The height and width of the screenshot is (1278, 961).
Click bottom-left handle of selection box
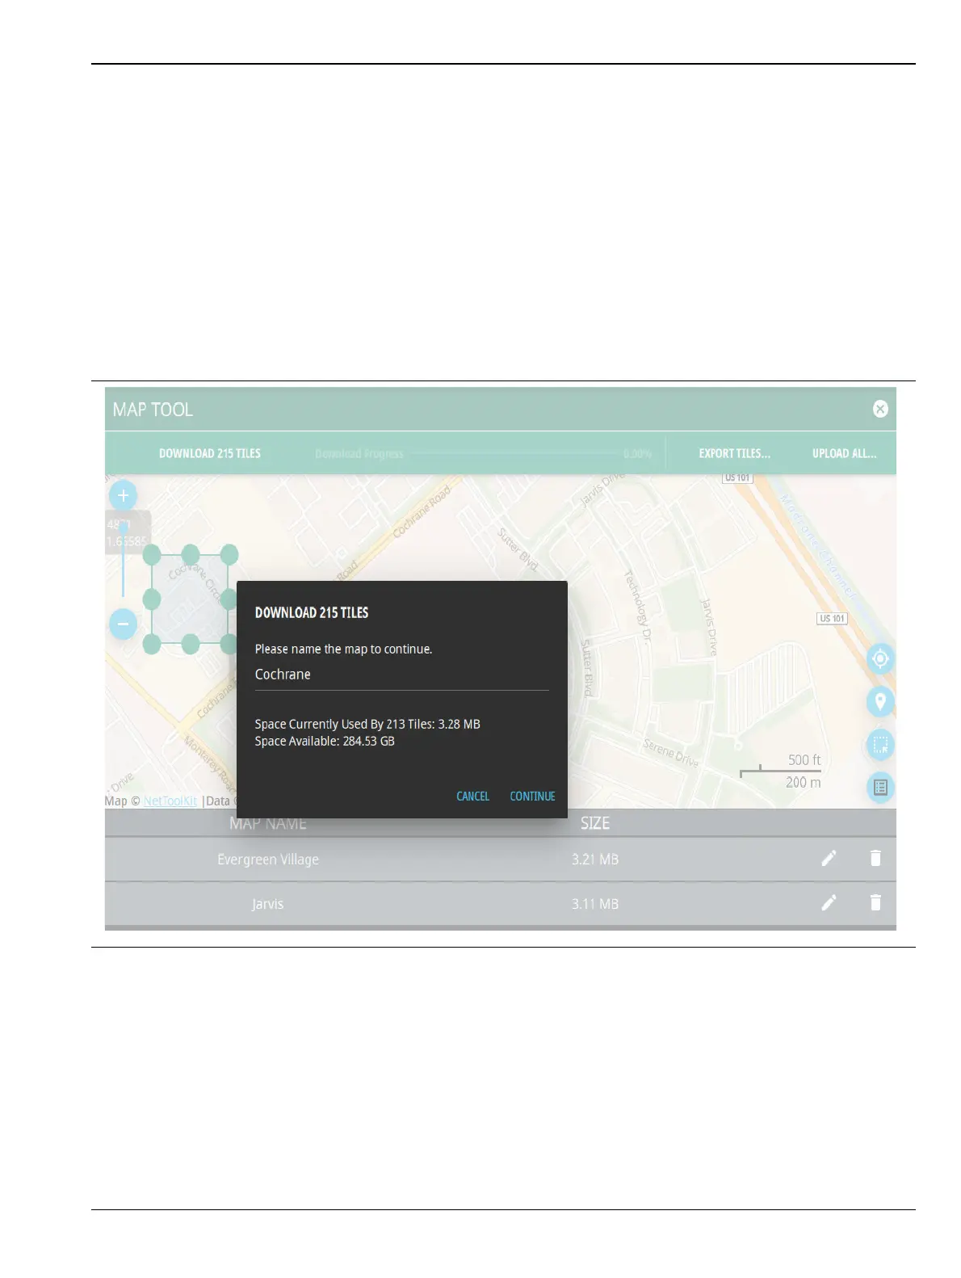click(151, 644)
